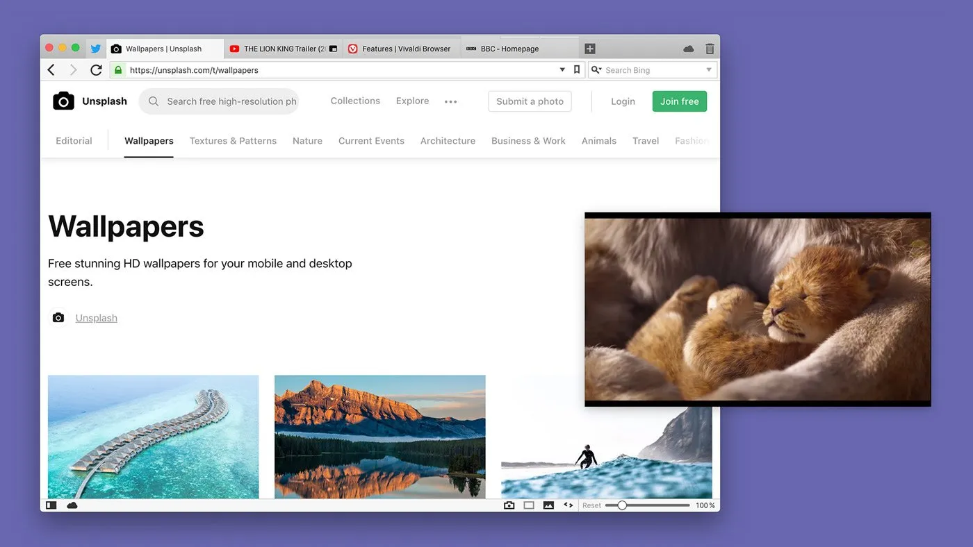
Task: Open the Search Bing field dropdown arrow
Action: point(709,70)
